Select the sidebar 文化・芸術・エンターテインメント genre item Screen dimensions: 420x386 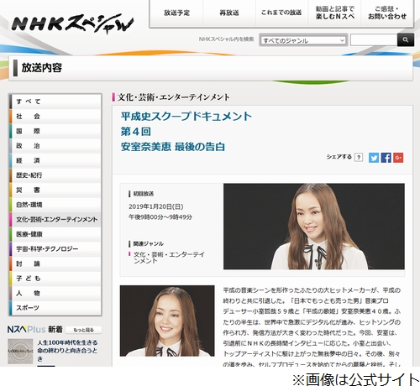55,220
